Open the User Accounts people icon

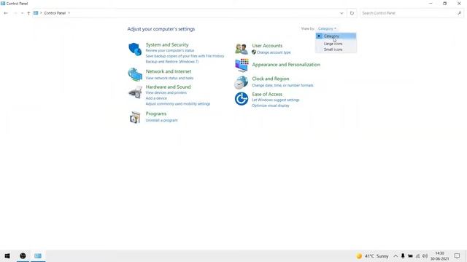(x=242, y=49)
